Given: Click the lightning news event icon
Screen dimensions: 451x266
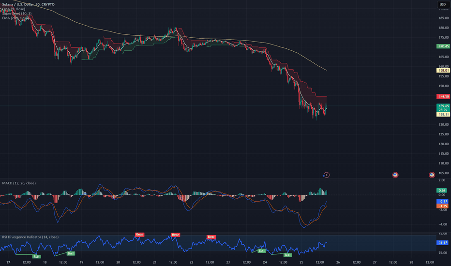Looking at the screenshot, I should click(326, 175).
